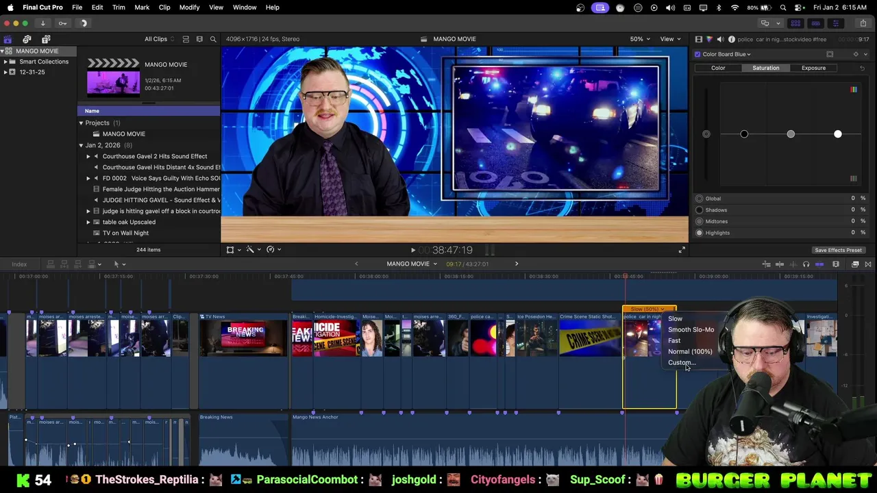
Task: Select the table oak Upscaled clip
Action: point(129,222)
